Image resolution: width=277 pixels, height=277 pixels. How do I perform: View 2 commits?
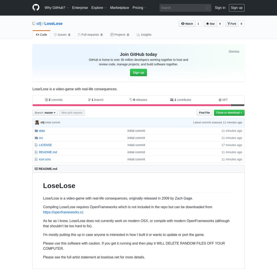pos(54,100)
